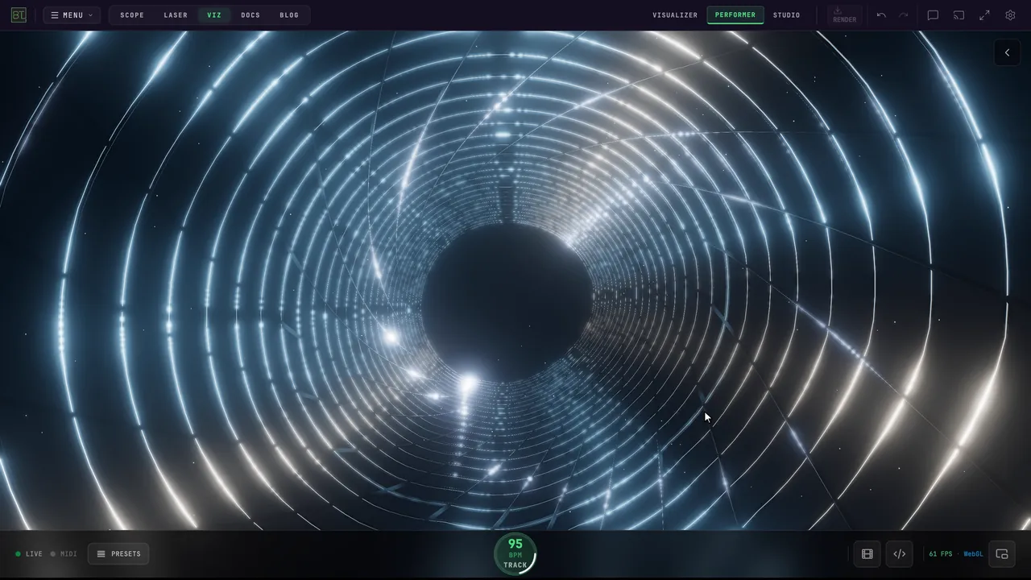Open the DOCS tab

pos(251,15)
